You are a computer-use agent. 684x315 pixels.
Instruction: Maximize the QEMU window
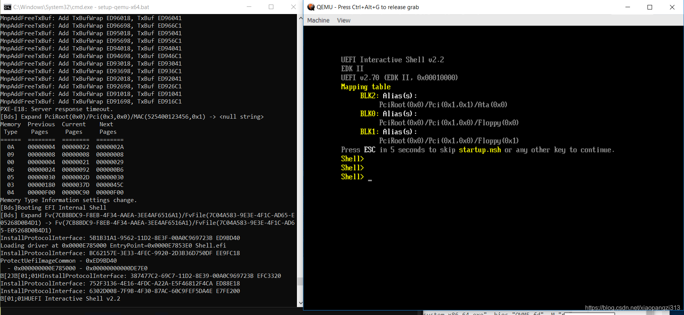pyautogui.click(x=650, y=7)
